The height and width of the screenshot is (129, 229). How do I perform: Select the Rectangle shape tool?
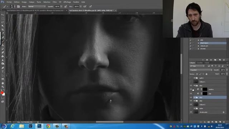point(3,79)
